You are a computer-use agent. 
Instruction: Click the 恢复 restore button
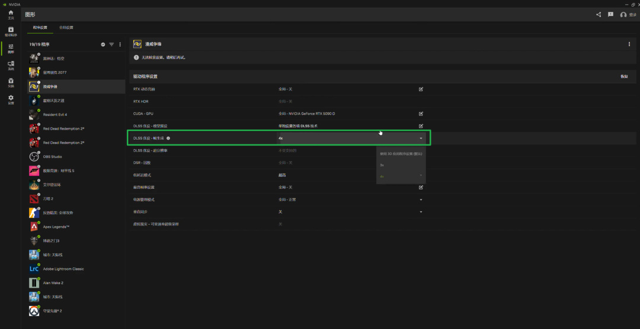click(x=624, y=76)
